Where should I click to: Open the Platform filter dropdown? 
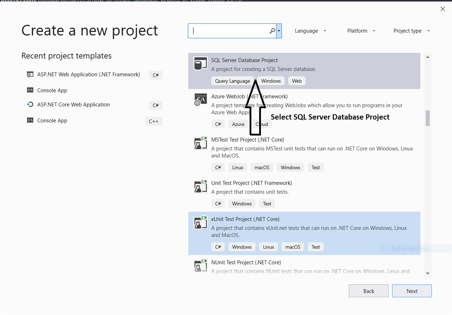click(x=361, y=31)
